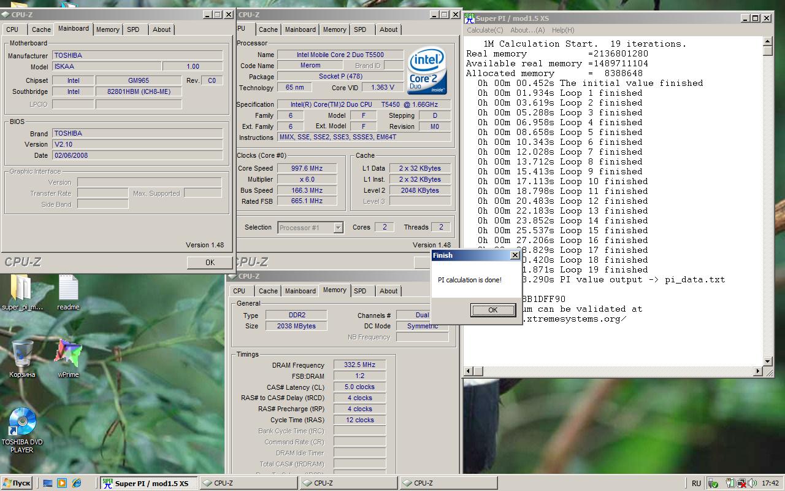Click the memory Type value DDR2
This screenshot has height=491, width=785.
[296, 315]
